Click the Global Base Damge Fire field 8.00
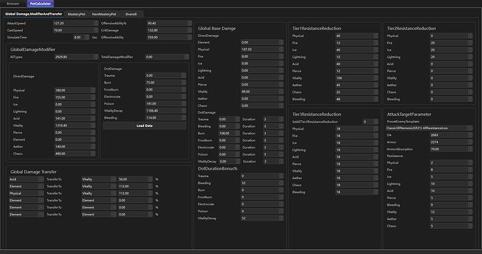This screenshot has height=254, width=482. coord(262,57)
